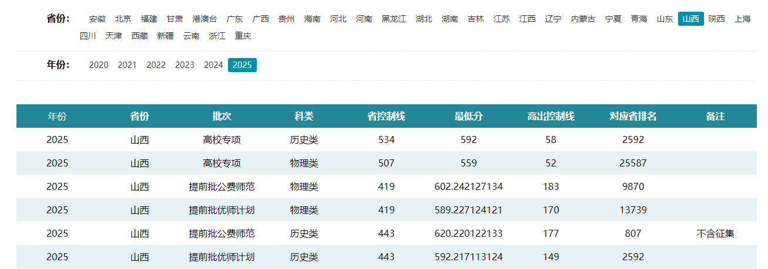Choose 广东 province filter
The image size is (768, 269).
click(234, 19)
